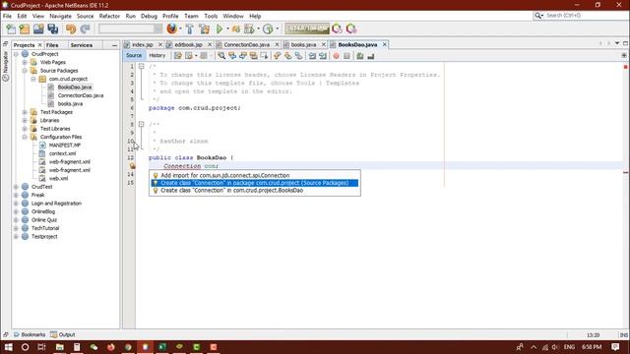630x354 pixels.
Task: Click the Find Selection magnifier in editor toolbar
Action: [221, 56]
